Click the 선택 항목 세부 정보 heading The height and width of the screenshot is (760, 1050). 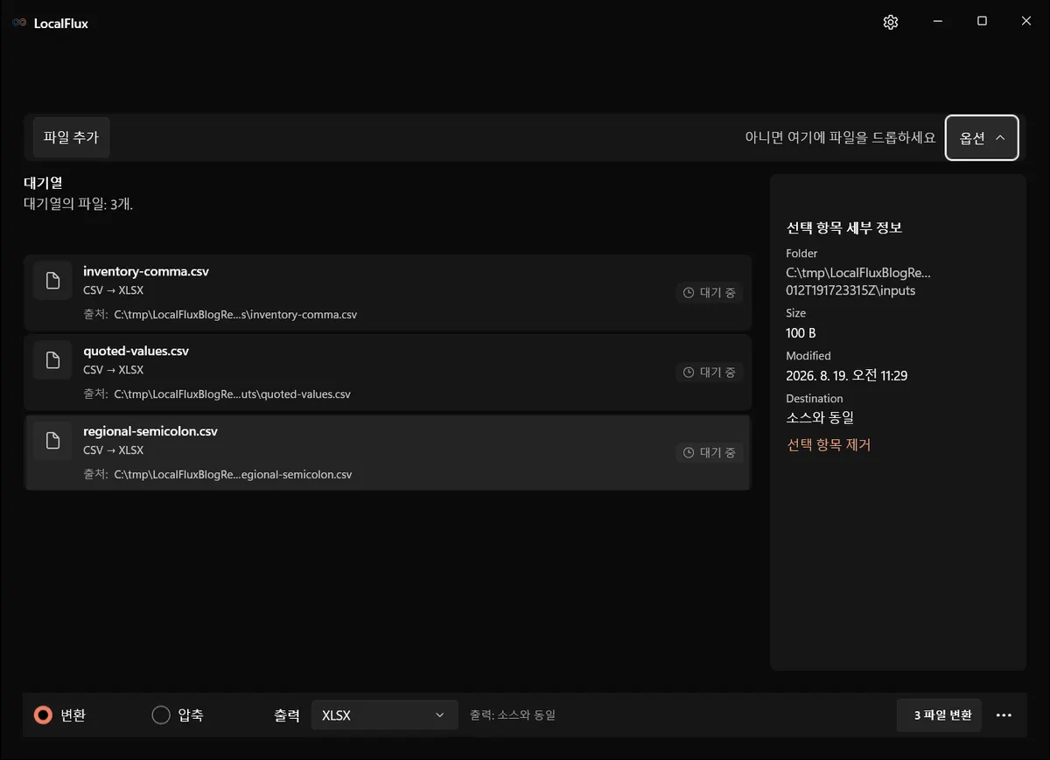point(844,228)
